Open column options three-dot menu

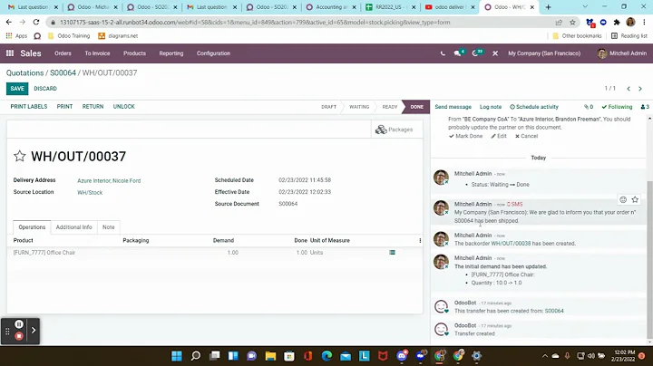point(420,240)
